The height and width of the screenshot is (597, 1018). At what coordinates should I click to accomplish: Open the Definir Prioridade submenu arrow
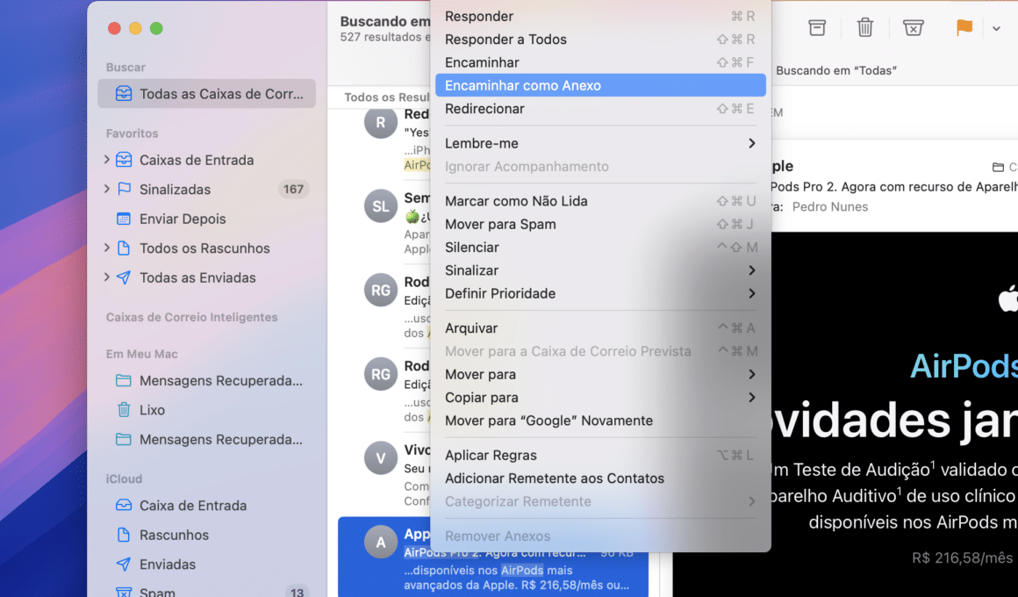pyautogui.click(x=752, y=293)
